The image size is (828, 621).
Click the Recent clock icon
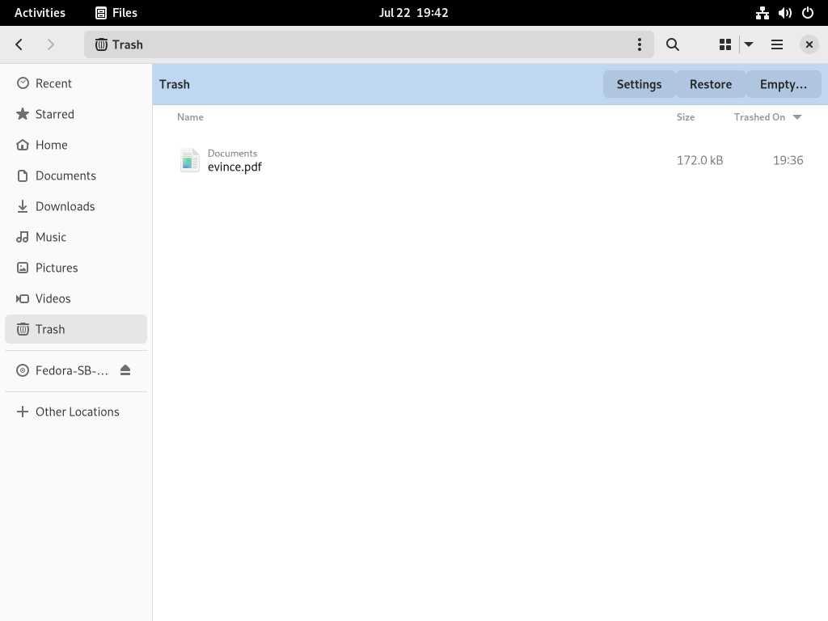23,83
